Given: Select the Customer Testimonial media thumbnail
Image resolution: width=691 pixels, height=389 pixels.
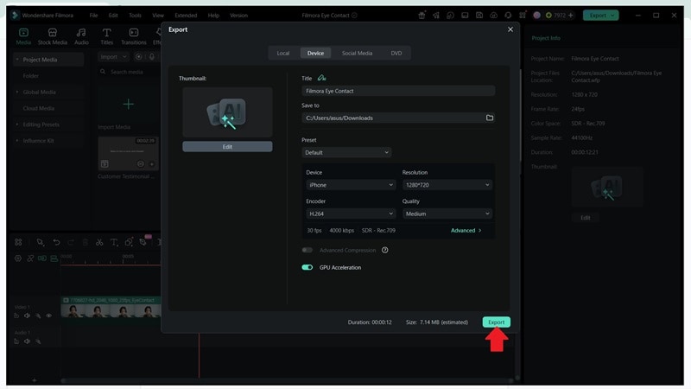Looking at the screenshot, I should [x=128, y=154].
